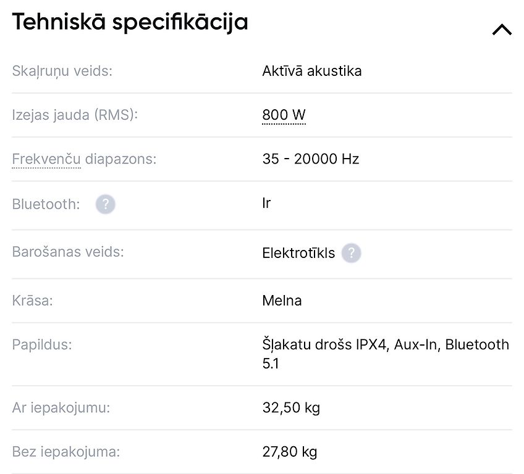Open Elektrotīkls help question mark icon
The image size is (524, 474).
[x=351, y=253]
